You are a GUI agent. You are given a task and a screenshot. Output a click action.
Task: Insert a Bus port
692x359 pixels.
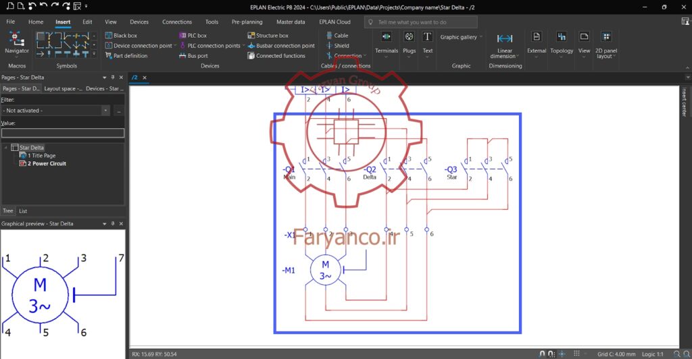[193, 55]
